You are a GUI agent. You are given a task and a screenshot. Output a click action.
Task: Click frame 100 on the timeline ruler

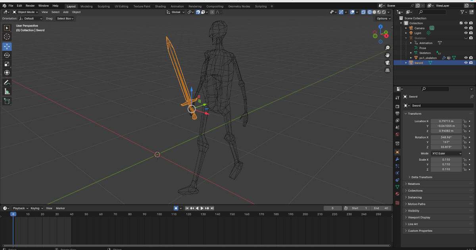click(x=159, y=214)
